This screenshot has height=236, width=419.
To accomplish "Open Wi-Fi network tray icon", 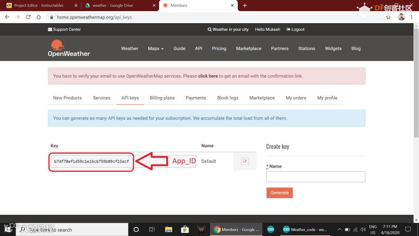I will tap(356, 229).
